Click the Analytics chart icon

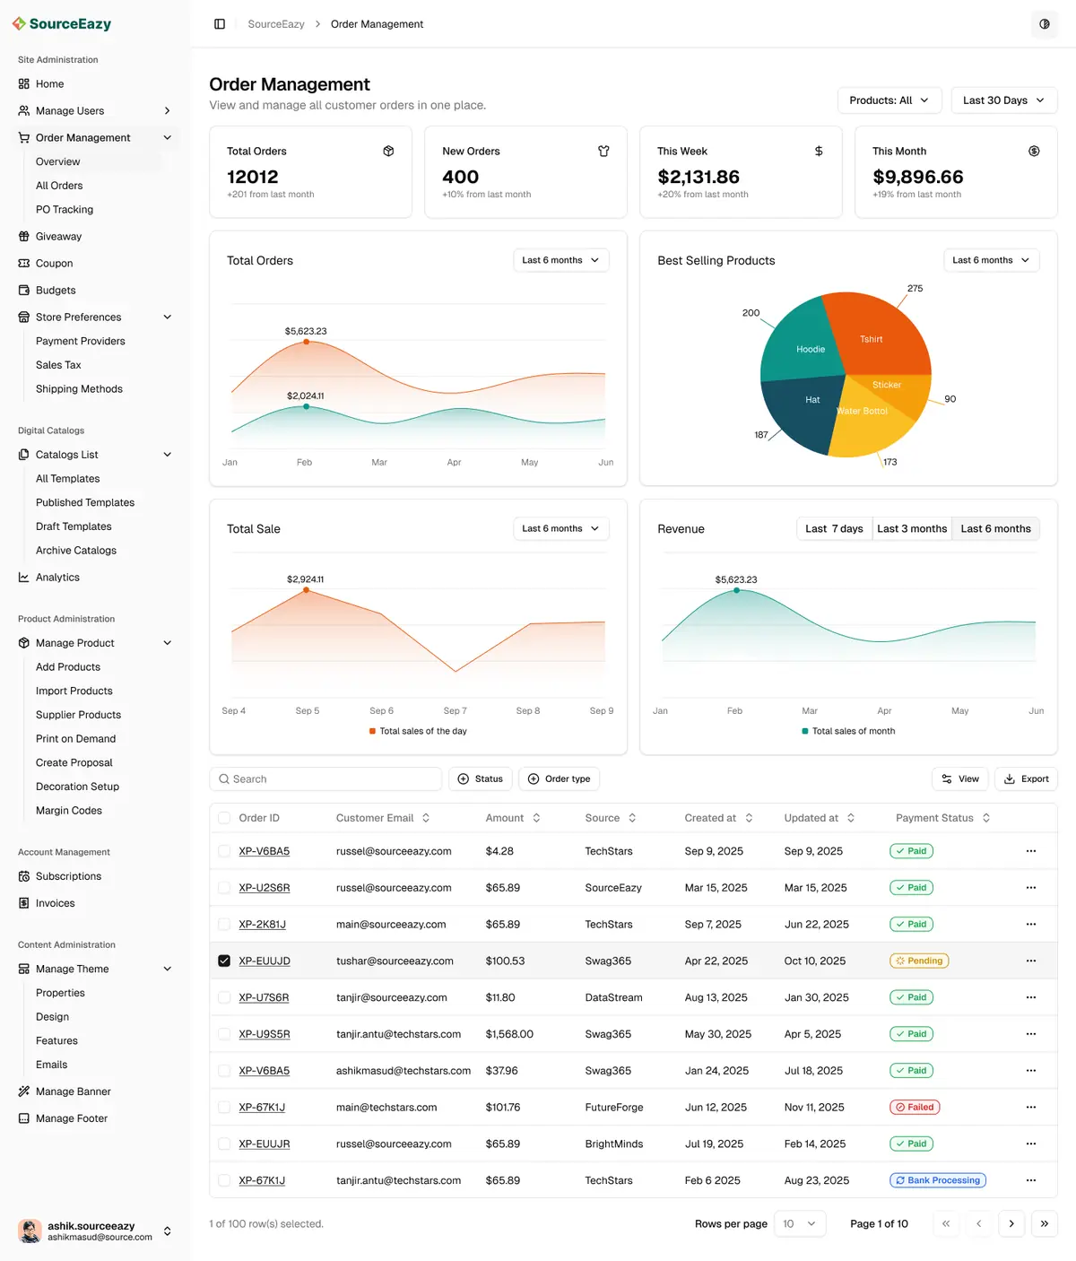click(24, 578)
